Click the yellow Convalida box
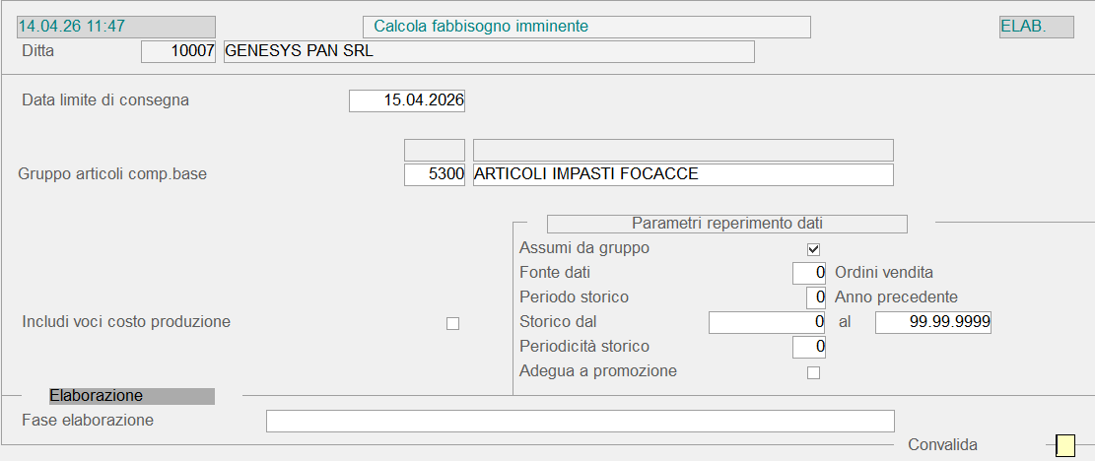 coord(1064,446)
